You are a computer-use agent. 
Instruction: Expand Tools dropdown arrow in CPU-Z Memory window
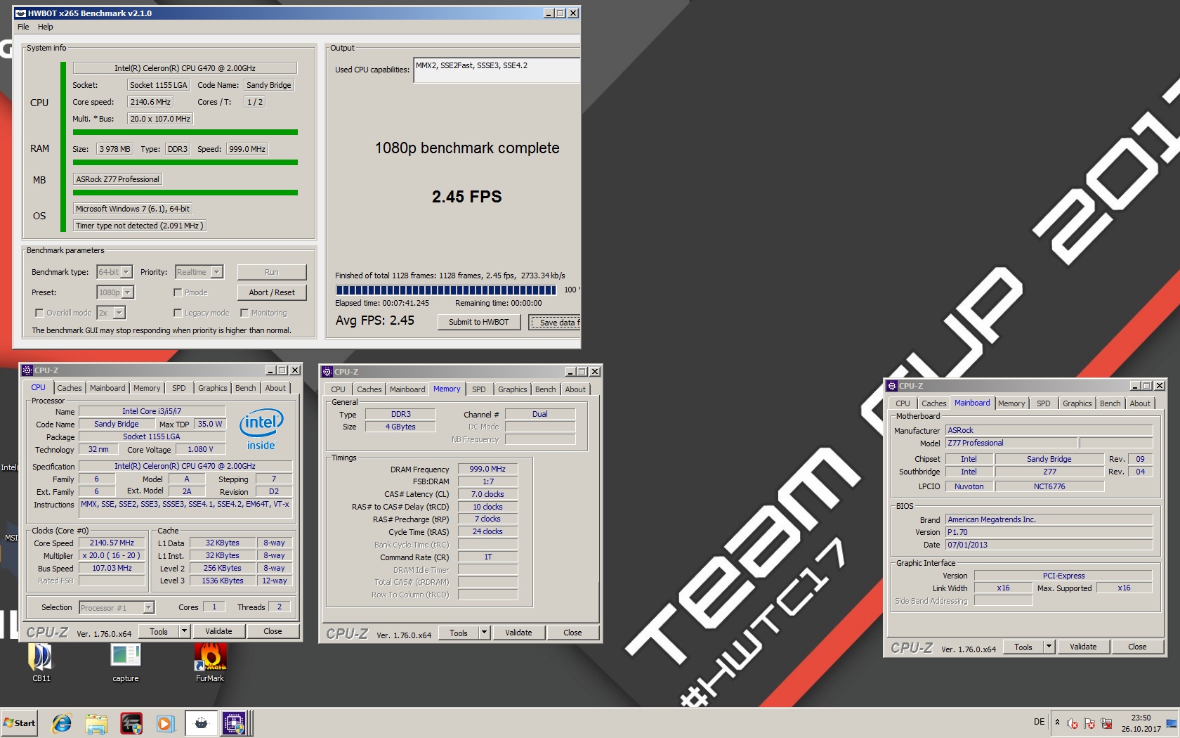click(x=484, y=633)
